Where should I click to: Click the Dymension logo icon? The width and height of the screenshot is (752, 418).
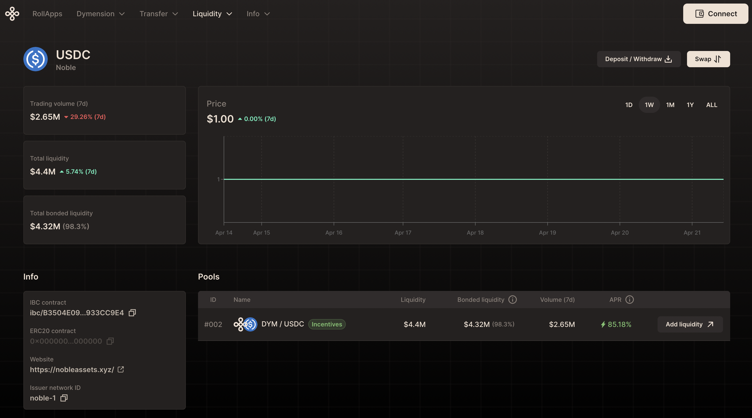point(12,14)
